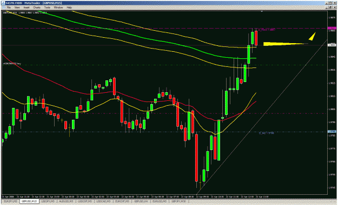338x205 pixels.
Task: Open the Tools menu
Action: (47, 8)
